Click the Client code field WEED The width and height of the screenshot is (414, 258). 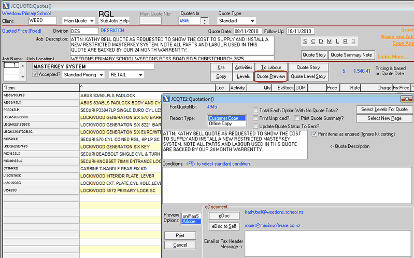[42, 20]
